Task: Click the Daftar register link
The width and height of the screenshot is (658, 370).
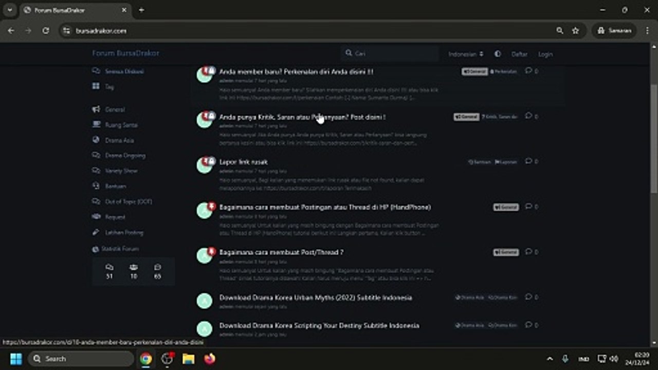Action: (519, 54)
